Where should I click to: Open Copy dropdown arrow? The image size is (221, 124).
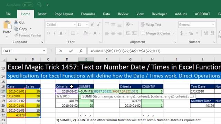[x=30, y=29]
